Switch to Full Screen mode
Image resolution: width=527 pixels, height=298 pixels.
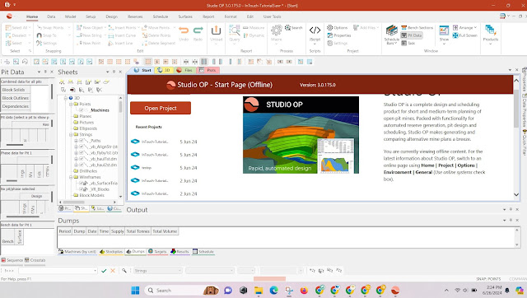point(464,35)
